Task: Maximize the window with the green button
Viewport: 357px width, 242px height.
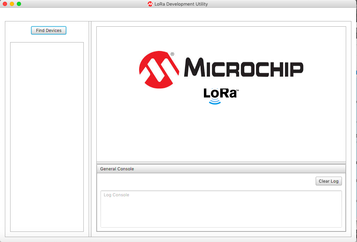Action: (x=19, y=4)
